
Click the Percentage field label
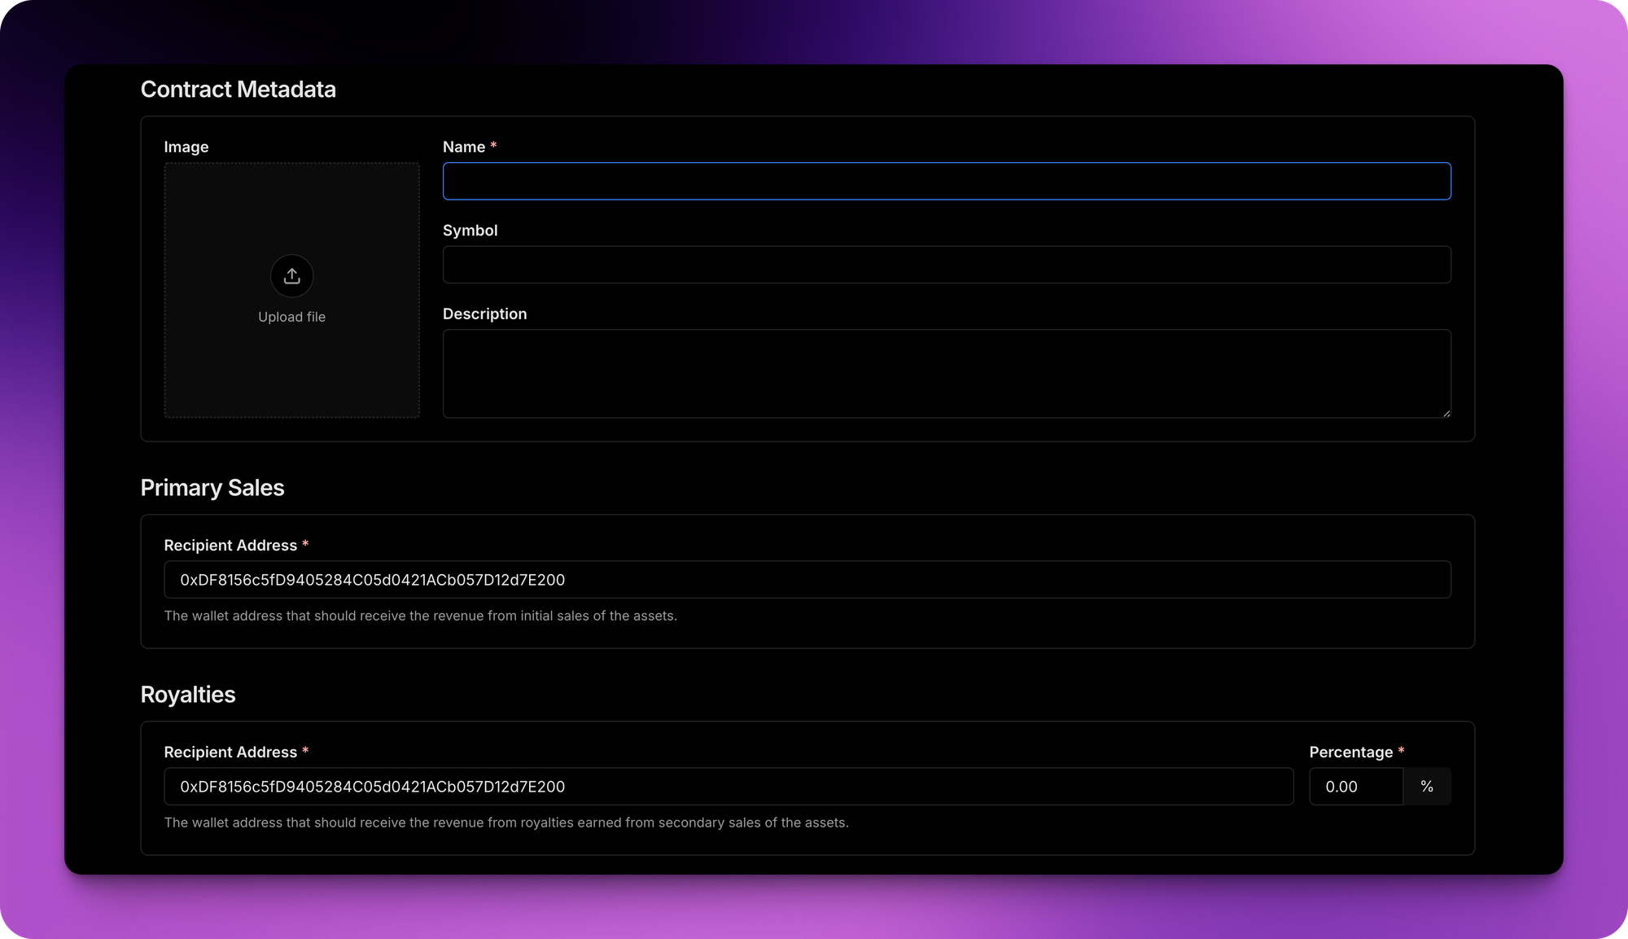click(x=1350, y=752)
